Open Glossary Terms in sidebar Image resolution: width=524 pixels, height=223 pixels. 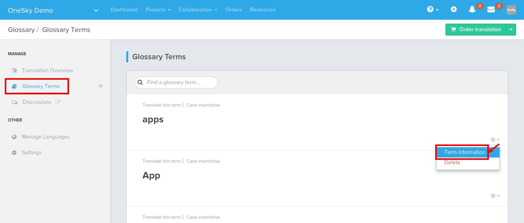pos(41,86)
